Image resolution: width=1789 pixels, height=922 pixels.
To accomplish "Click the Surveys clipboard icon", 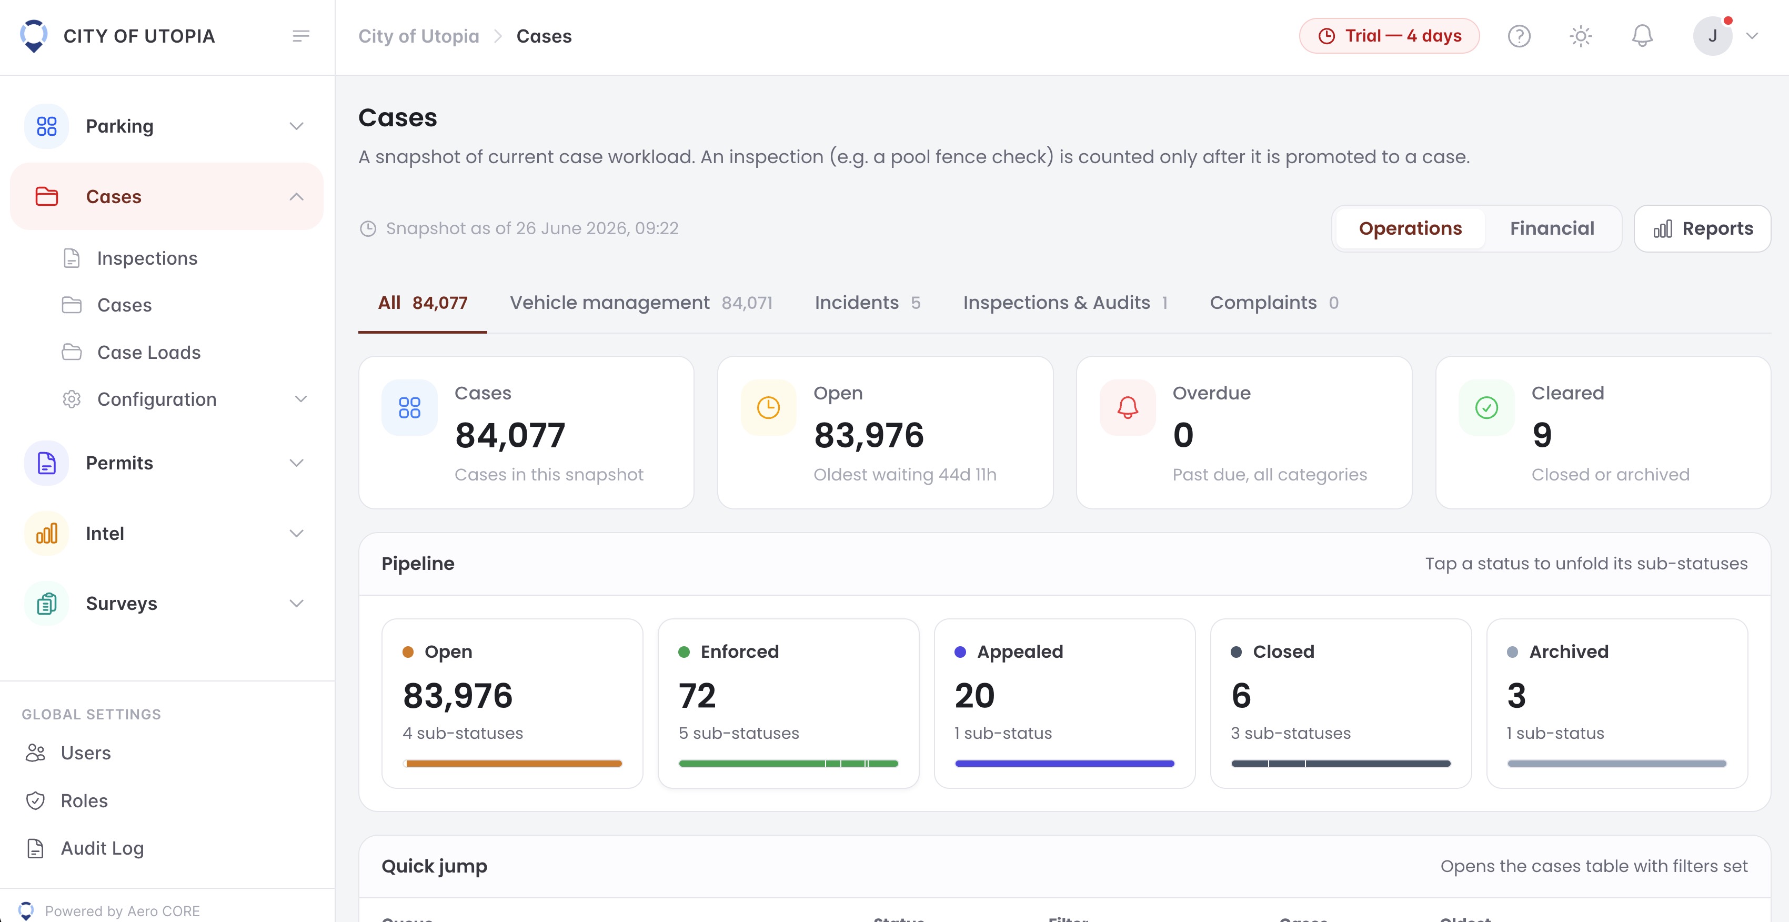I will [x=46, y=604].
